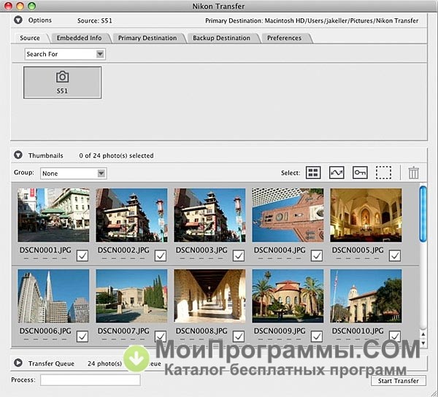Viewport: 438px width, 397px height.
Task: Click the trash can delete icon
Action: pyautogui.click(x=413, y=172)
